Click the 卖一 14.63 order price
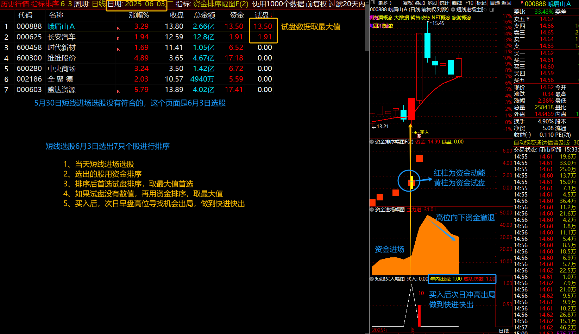This screenshot has width=579, height=334. click(x=547, y=46)
